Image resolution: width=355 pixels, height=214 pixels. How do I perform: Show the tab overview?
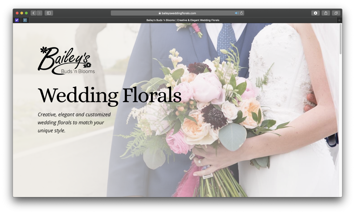[x=336, y=13]
